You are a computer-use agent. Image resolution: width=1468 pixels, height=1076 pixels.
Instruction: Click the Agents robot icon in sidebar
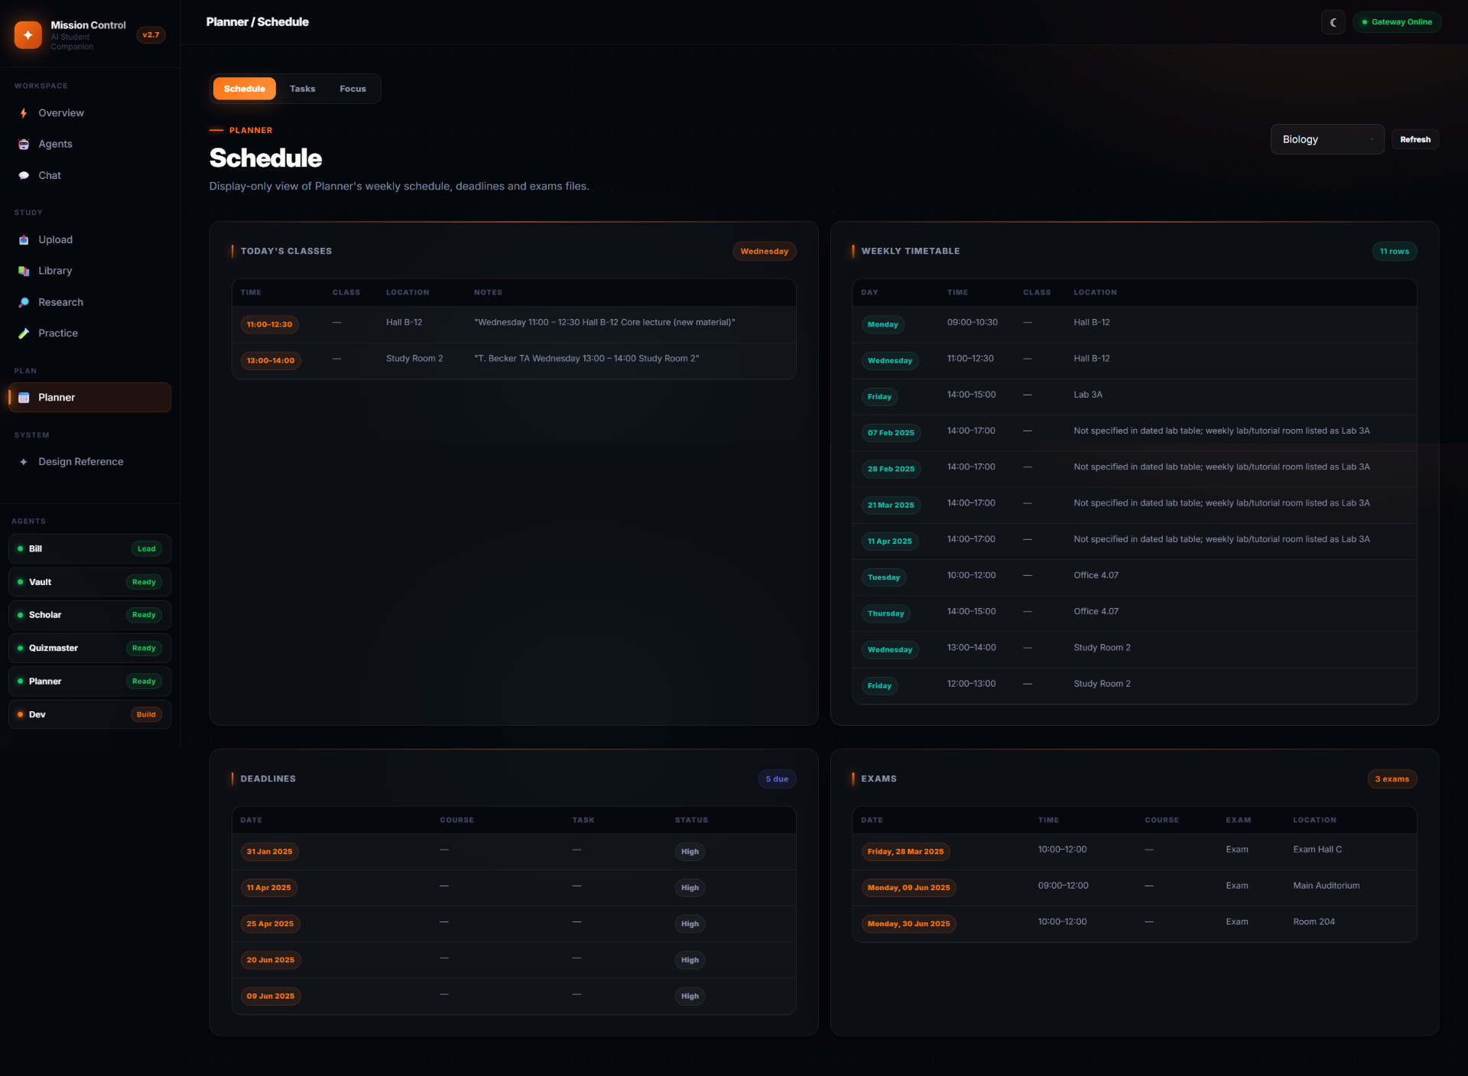click(24, 145)
